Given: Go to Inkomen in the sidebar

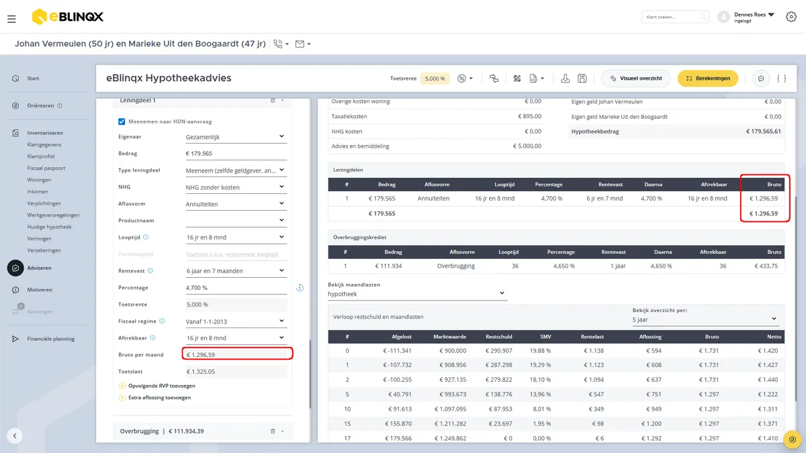Looking at the screenshot, I should [x=37, y=192].
